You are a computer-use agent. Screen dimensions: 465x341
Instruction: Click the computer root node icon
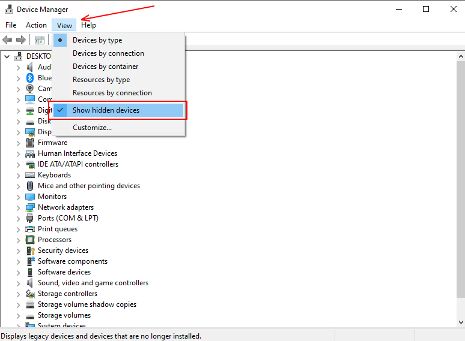click(19, 56)
